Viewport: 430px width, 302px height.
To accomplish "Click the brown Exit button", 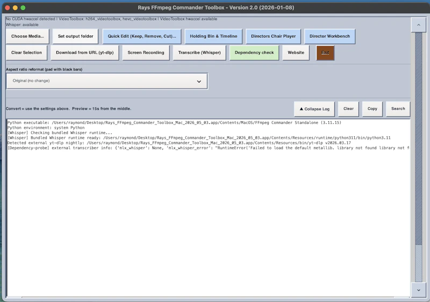I will tap(325, 53).
